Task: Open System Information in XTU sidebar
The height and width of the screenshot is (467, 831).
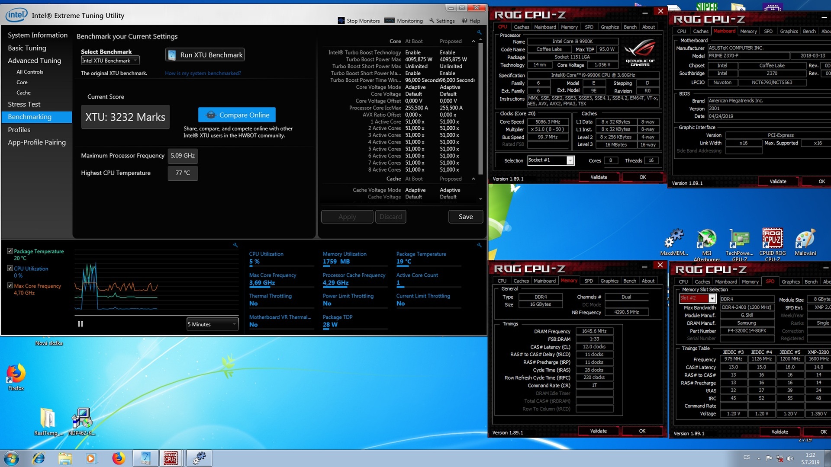Action: 38,35
